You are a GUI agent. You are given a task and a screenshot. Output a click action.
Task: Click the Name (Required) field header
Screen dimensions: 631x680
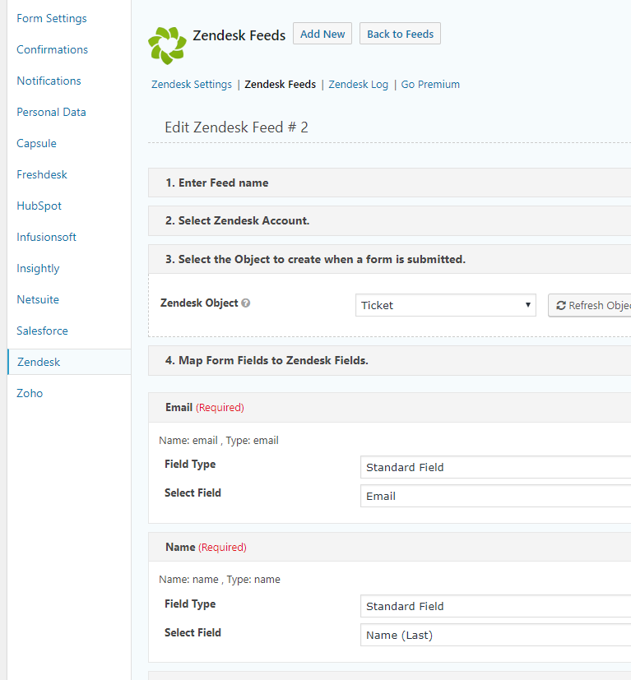(389, 547)
